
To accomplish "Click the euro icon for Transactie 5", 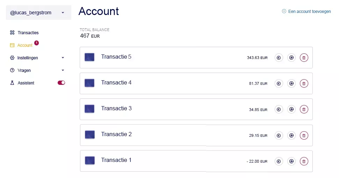I will pyautogui.click(x=279, y=58).
